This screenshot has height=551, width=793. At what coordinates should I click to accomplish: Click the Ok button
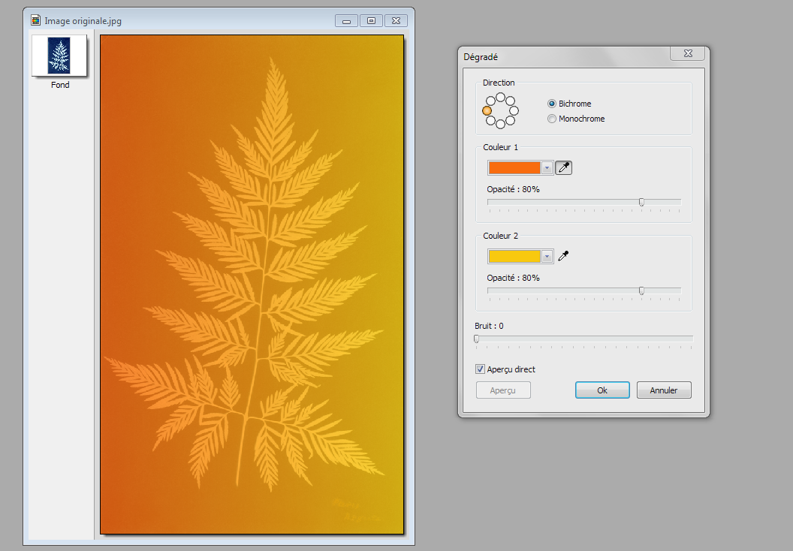pyautogui.click(x=602, y=390)
